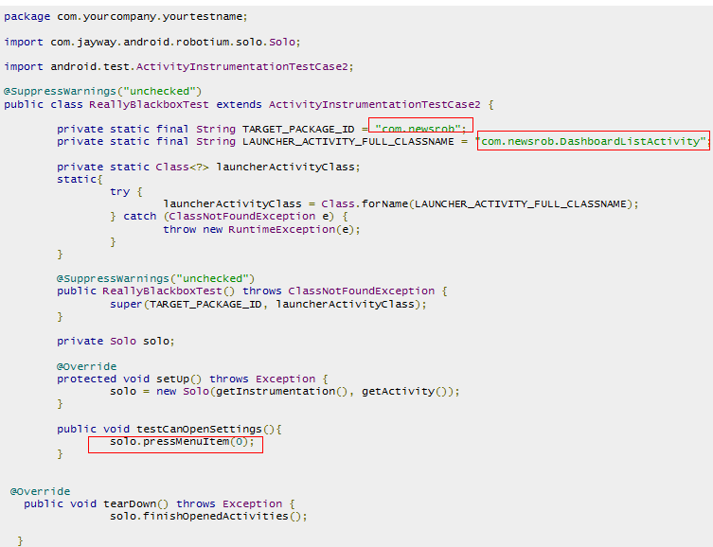Click the @Override annotation above tearDown
Image resolution: width=713 pixels, height=547 pixels.
coord(40,491)
